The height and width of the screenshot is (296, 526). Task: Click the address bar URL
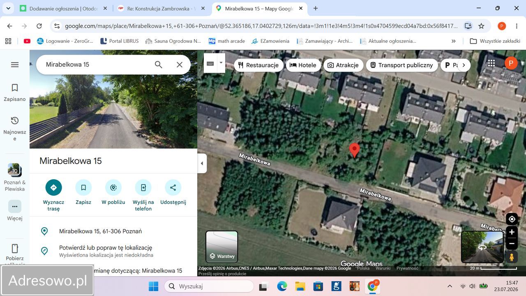(x=261, y=26)
